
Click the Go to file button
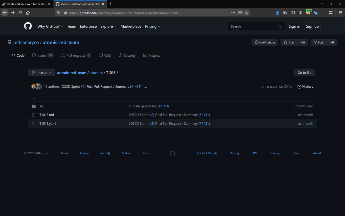[304, 73]
